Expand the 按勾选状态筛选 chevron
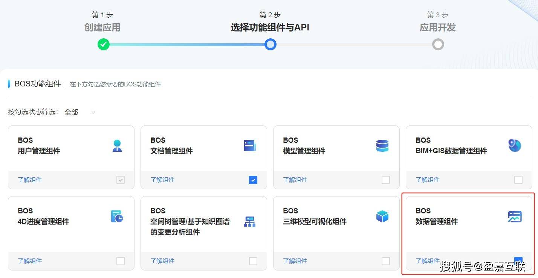 point(93,112)
